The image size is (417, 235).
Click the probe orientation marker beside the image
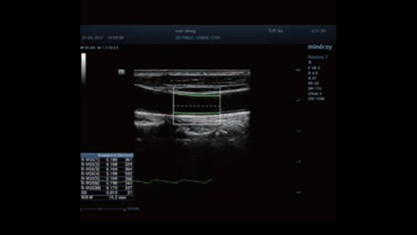[x=121, y=71]
